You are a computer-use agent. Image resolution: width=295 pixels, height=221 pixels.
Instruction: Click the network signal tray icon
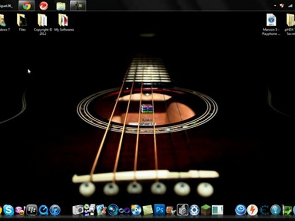(290, 6)
